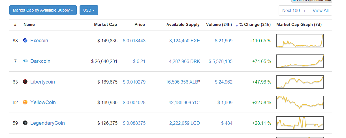
Task: Select rank number 7 in Darkcoin row
Action: 15,61
